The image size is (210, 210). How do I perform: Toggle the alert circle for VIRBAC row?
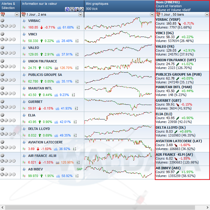[2, 20]
